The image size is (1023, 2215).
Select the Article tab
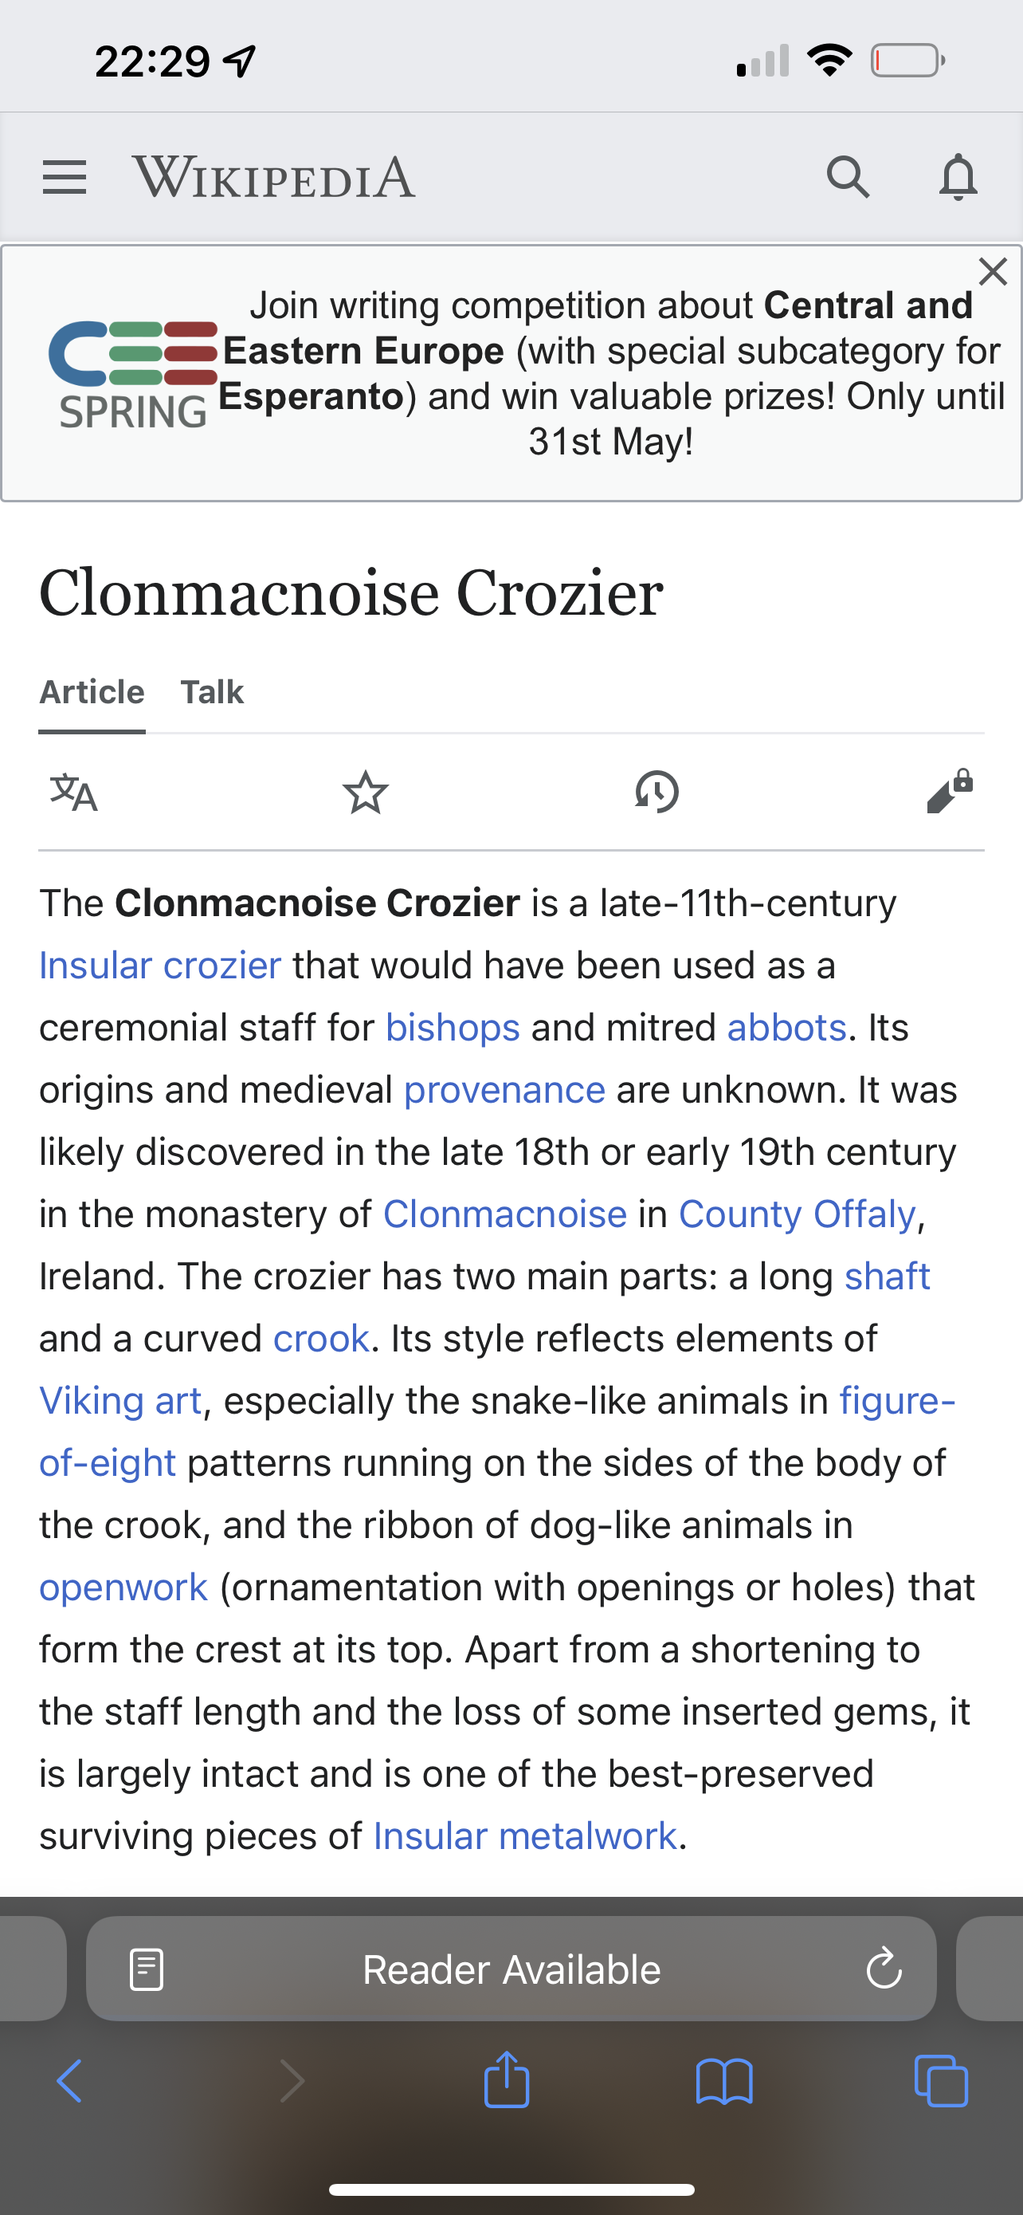tap(92, 692)
